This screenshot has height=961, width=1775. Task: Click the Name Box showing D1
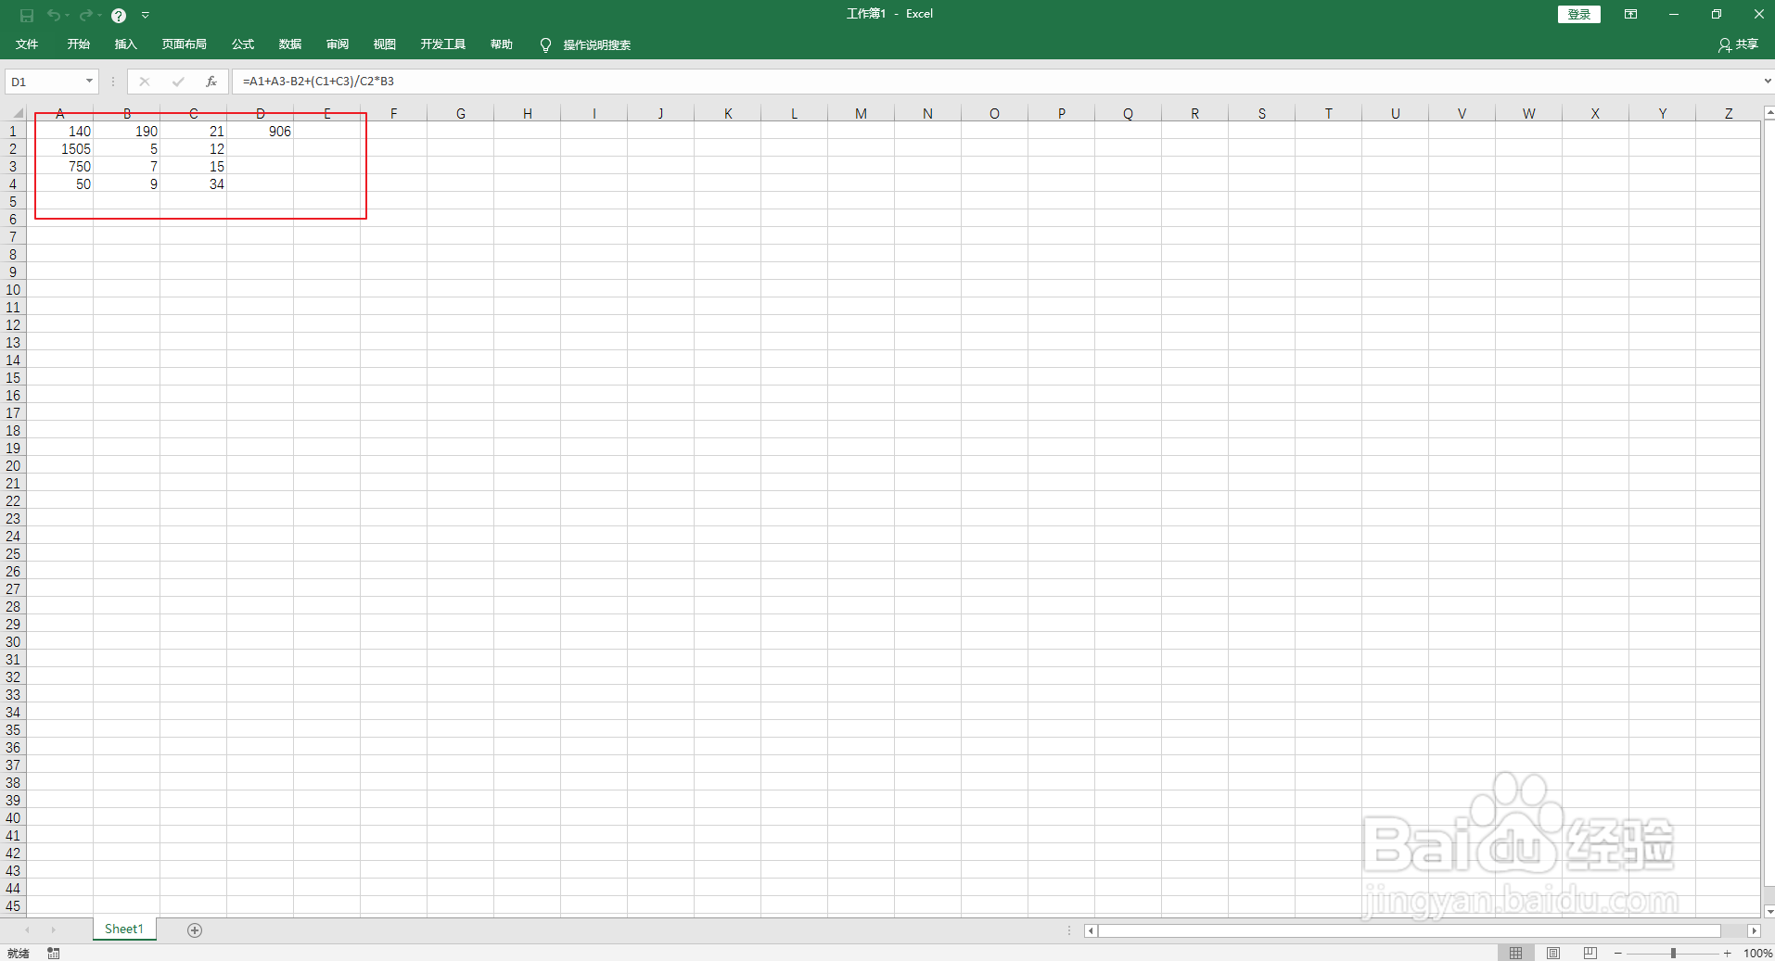(x=44, y=82)
